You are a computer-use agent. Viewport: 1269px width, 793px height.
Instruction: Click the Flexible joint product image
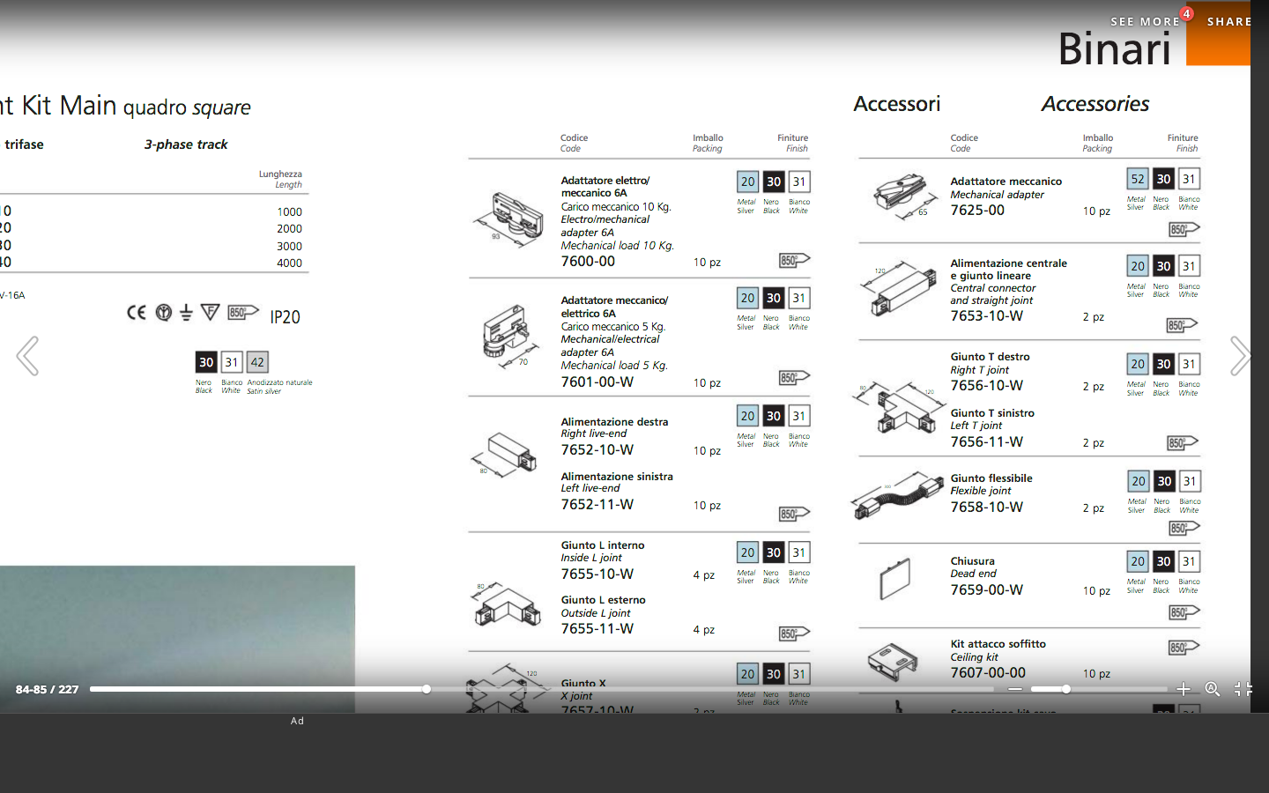pyautogui.click(x=896, y=497)
